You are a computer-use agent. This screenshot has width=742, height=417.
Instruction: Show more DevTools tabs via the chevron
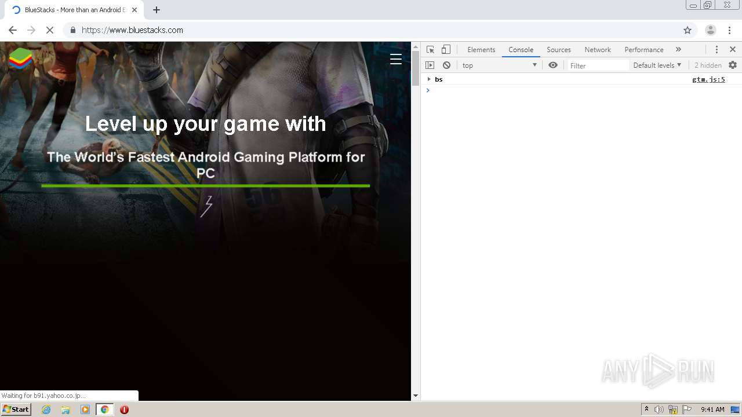point(678,50)
